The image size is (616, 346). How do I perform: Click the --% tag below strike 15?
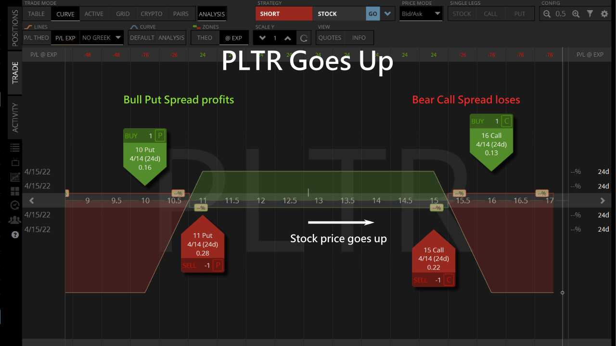click(x=436, y=208)
